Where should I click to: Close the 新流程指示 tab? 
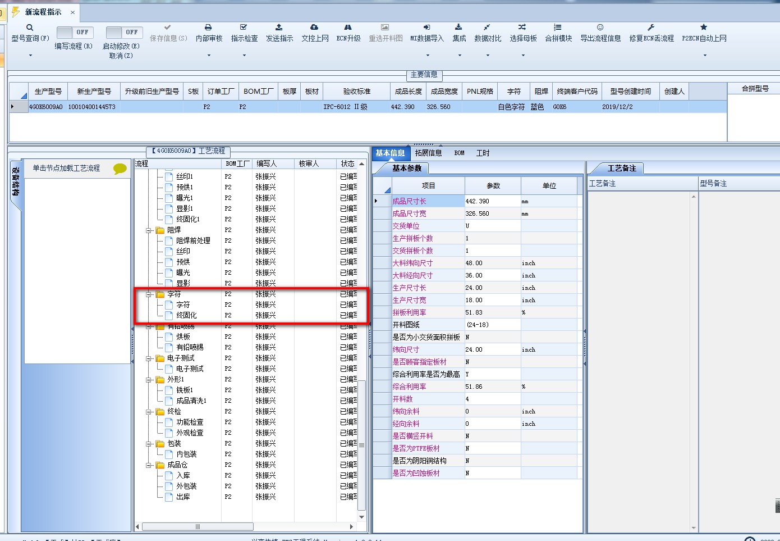72,12
